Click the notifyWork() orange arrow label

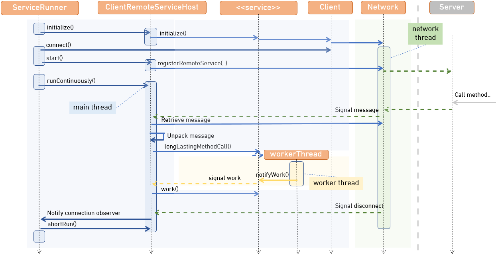[x=272, y=174]
